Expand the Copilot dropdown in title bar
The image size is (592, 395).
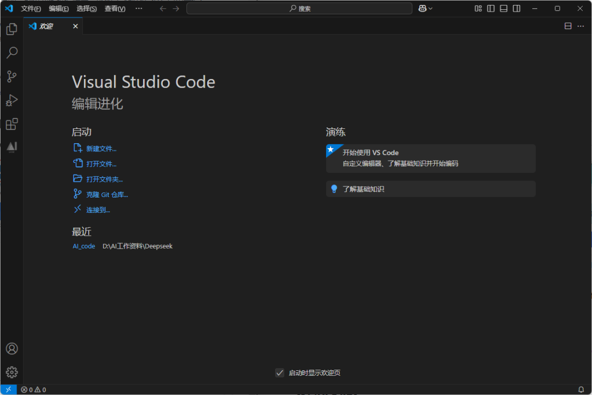(430, 8)
